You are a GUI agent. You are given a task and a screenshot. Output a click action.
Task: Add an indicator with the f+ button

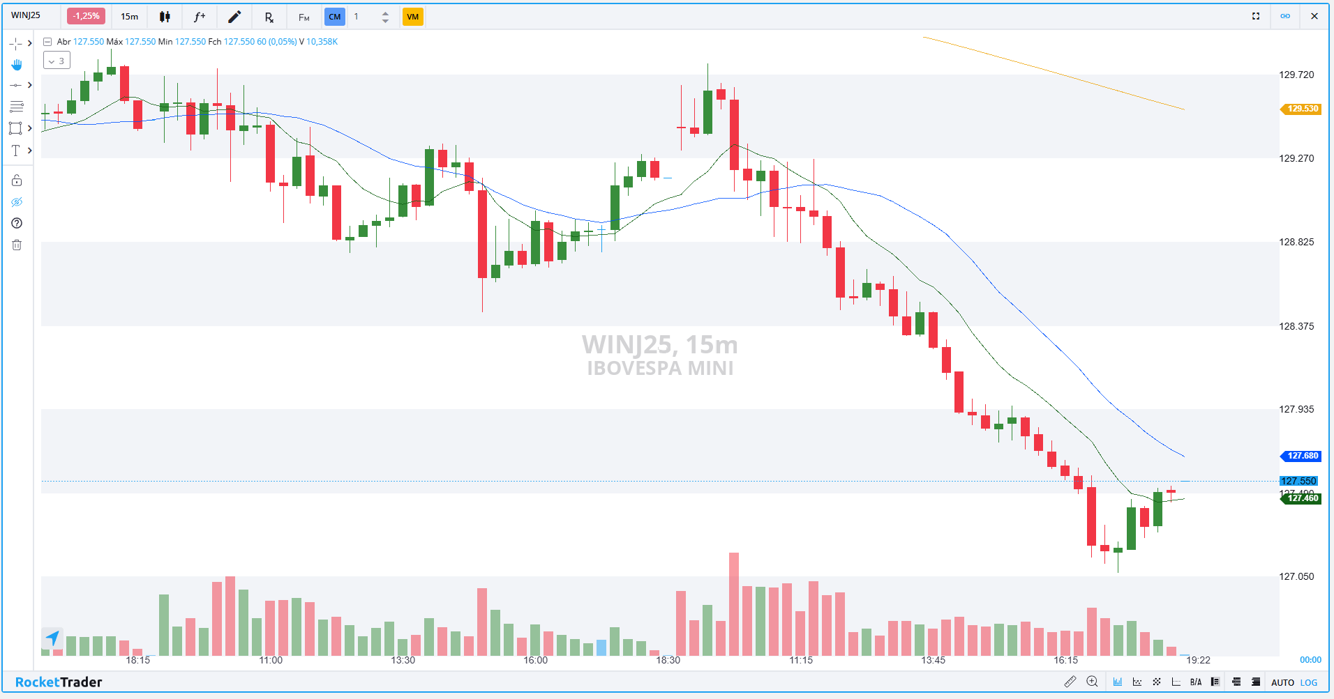(200, 17)
